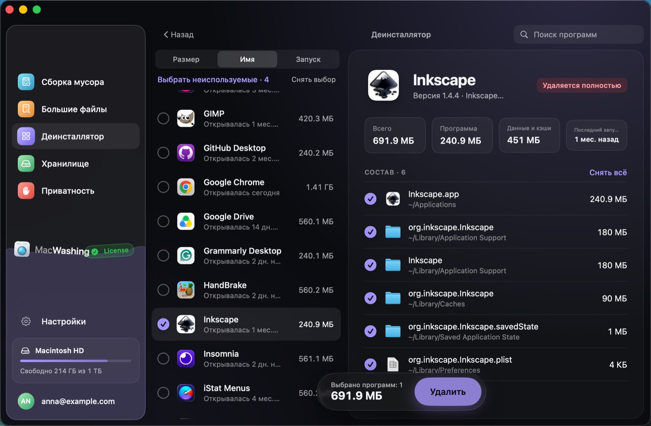Uncheck the Inkscape program checkbox in list
Image resolution: width=651 pixels, height=426 pixels.
coord(163,324)
